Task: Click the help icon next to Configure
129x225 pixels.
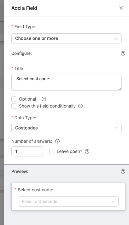Action: (x=123, y=53)
